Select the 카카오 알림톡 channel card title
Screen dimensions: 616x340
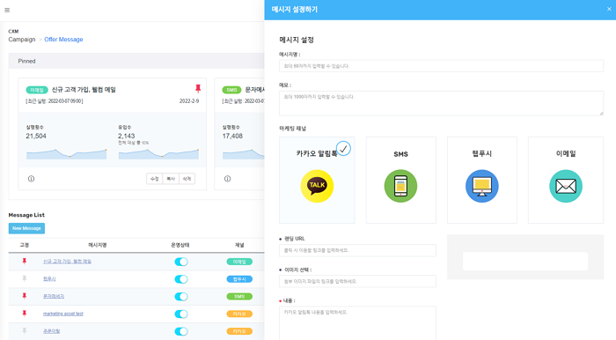coord(317,153)
